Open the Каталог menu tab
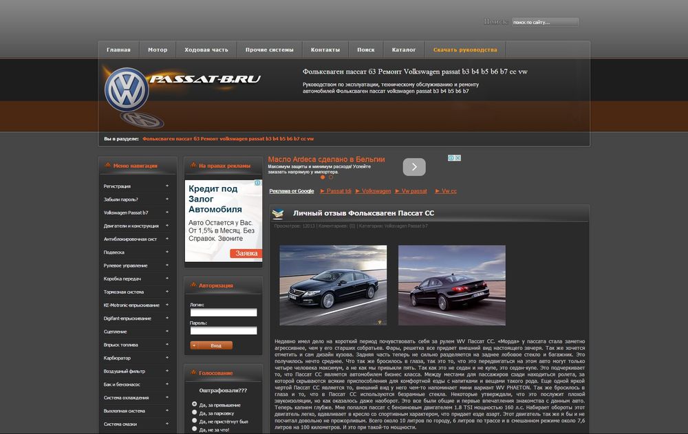 pos(404,50)
